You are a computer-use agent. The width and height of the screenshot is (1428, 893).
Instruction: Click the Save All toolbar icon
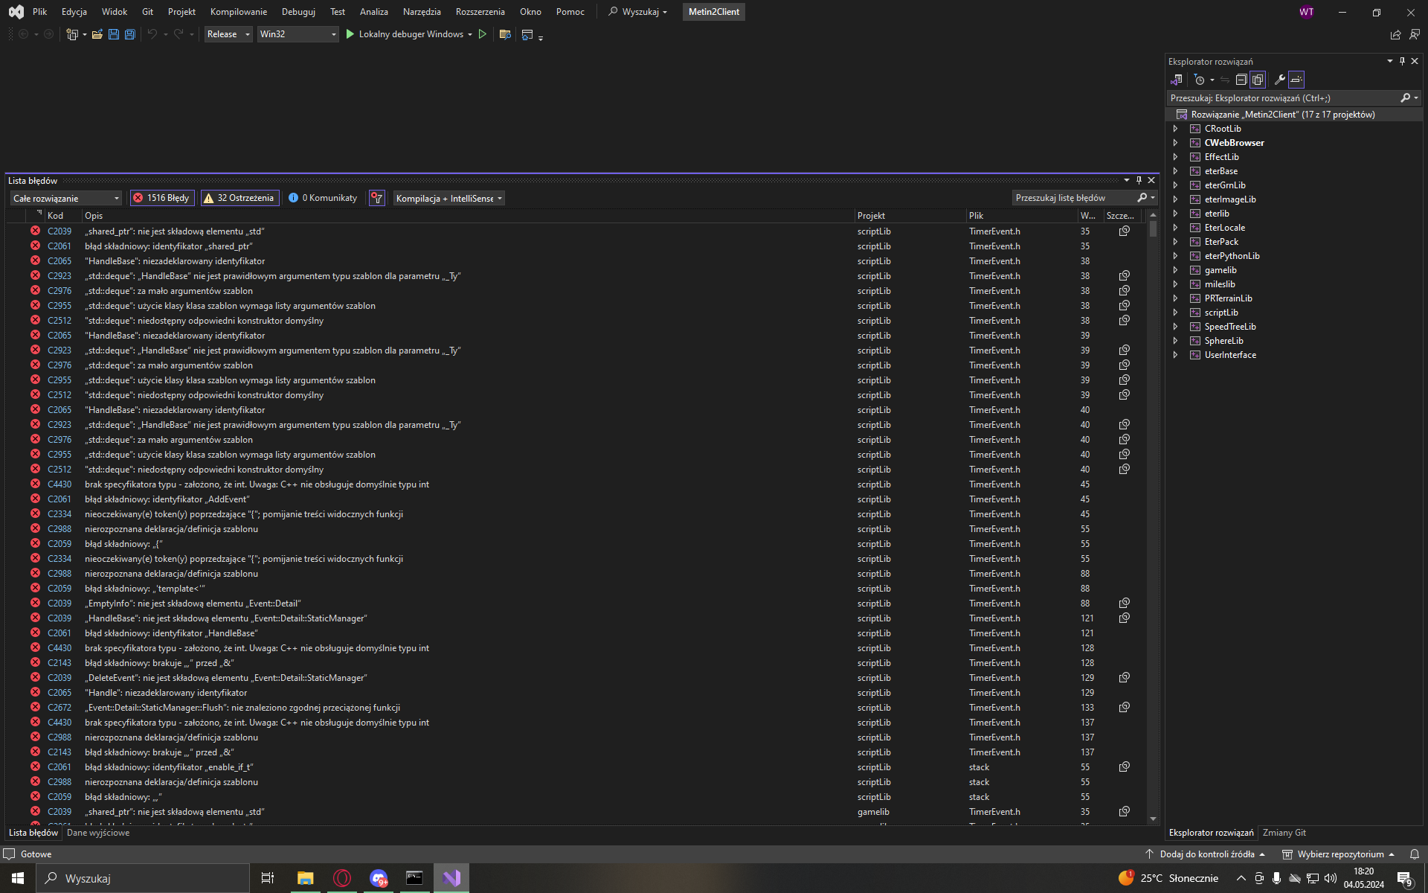tap(129, 34)
